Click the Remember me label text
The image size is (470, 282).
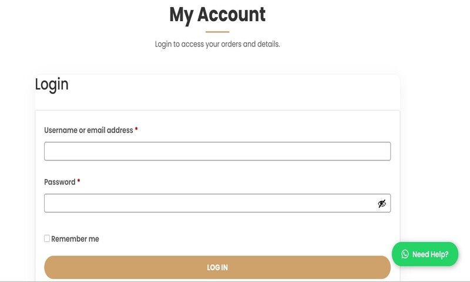click(75, 239)
